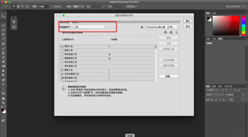The height and width of the screenshot is (137, 248).
Task: Filter layers by pixel layer icon
Action: 222,90
